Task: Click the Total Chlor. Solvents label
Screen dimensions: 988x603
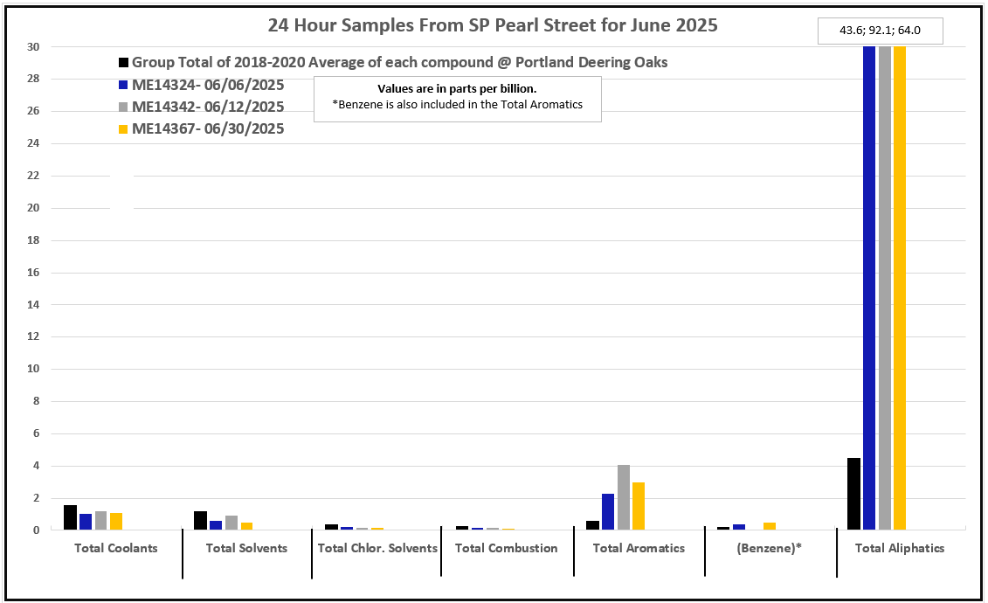Action: click(x=377, y=548)
